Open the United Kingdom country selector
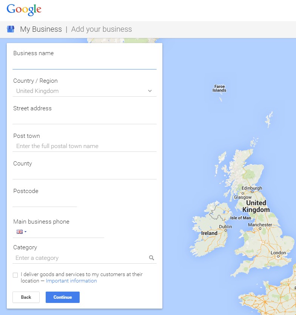The width and height of the screenshot is (296, 315). (85, 91)
